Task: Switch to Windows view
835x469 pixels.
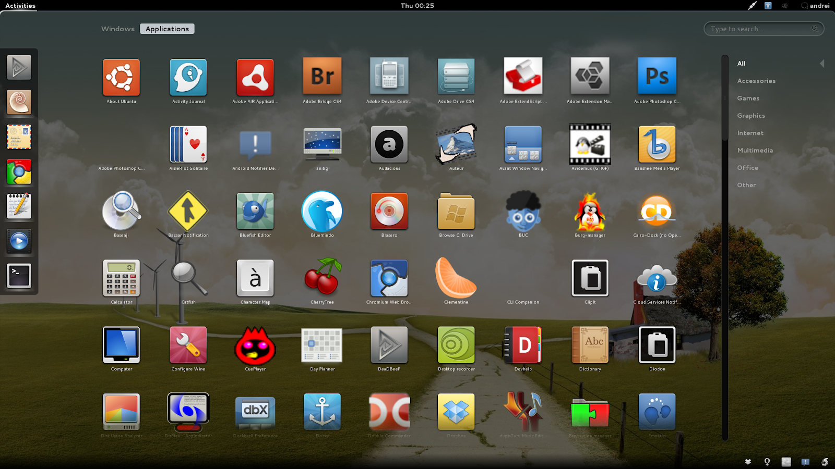Action: point(118,29)
